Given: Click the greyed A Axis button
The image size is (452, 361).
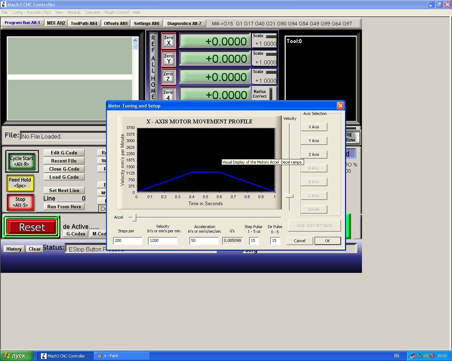Looking at the screenshot, I should pos(314,168).
